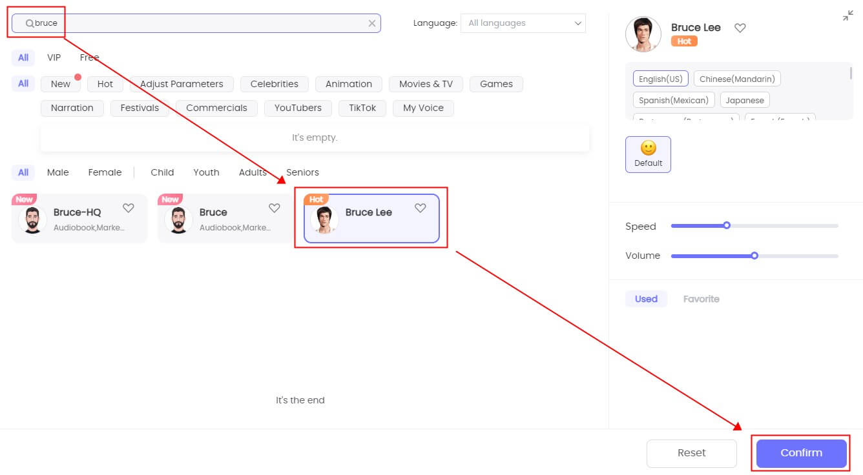Screen dimensions: 863x475
Task: Filter by the Festivals category
Action: (140, 108)
